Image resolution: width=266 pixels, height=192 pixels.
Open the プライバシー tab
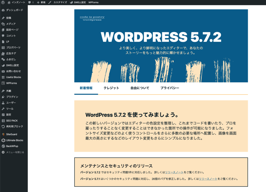pos(170,88)
